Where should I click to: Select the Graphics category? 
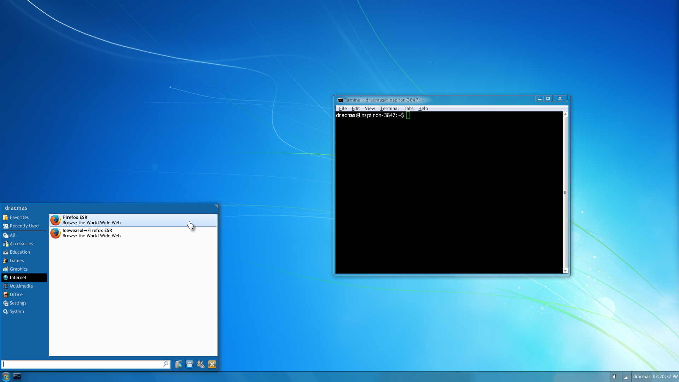coord(24,269)
